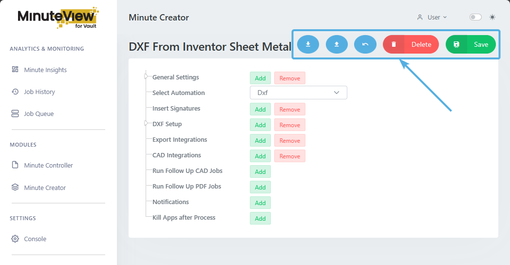The width and height of the screenshot is (510, 265).
Task: Open the Select Automation Dxf dropdown
Action: [x=298, y=93]
